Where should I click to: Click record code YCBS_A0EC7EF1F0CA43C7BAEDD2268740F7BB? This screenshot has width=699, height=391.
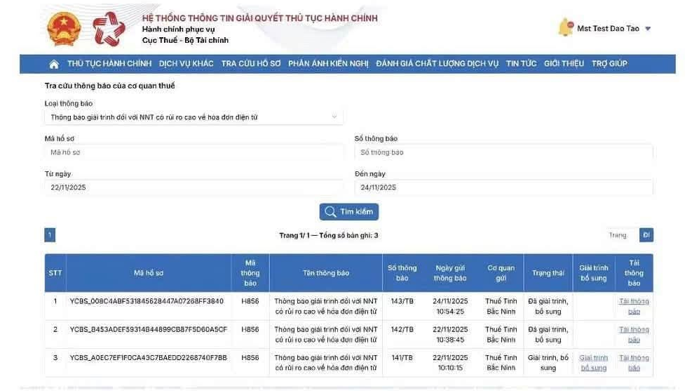pyautogui.click(x=149, y=357)
